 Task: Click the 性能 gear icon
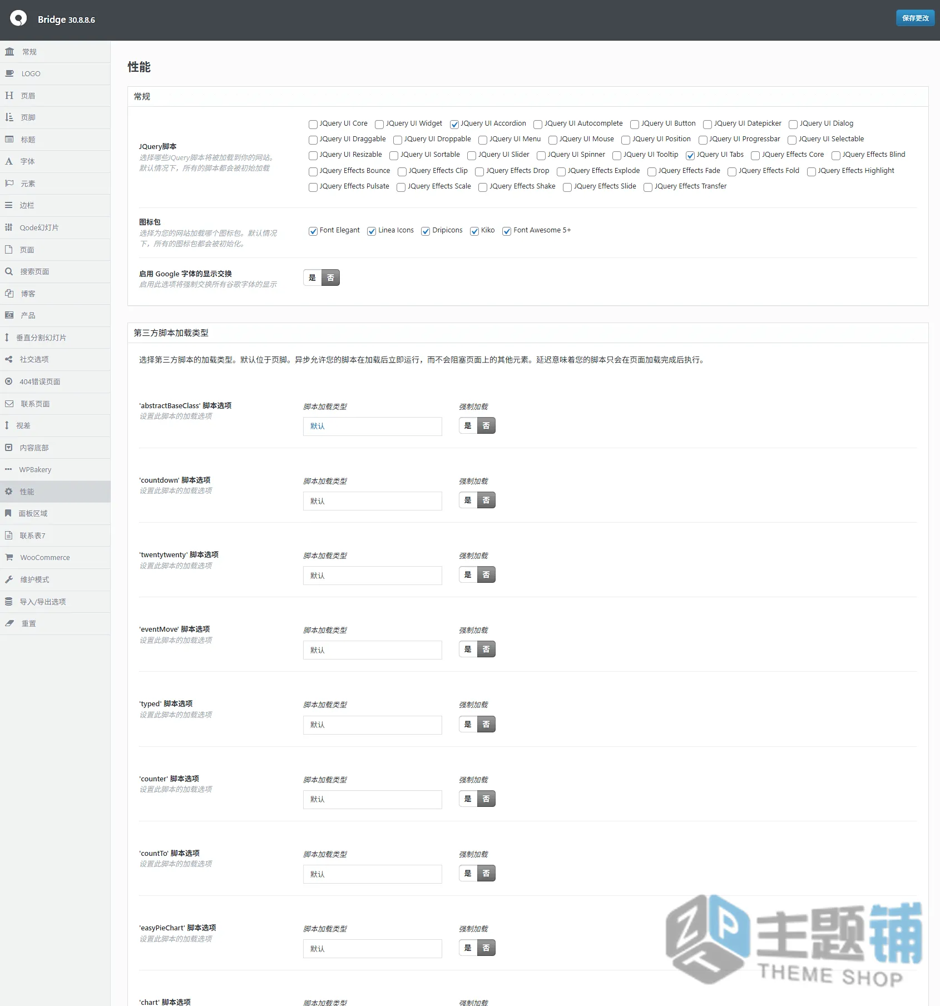click(x=9, y=492)
